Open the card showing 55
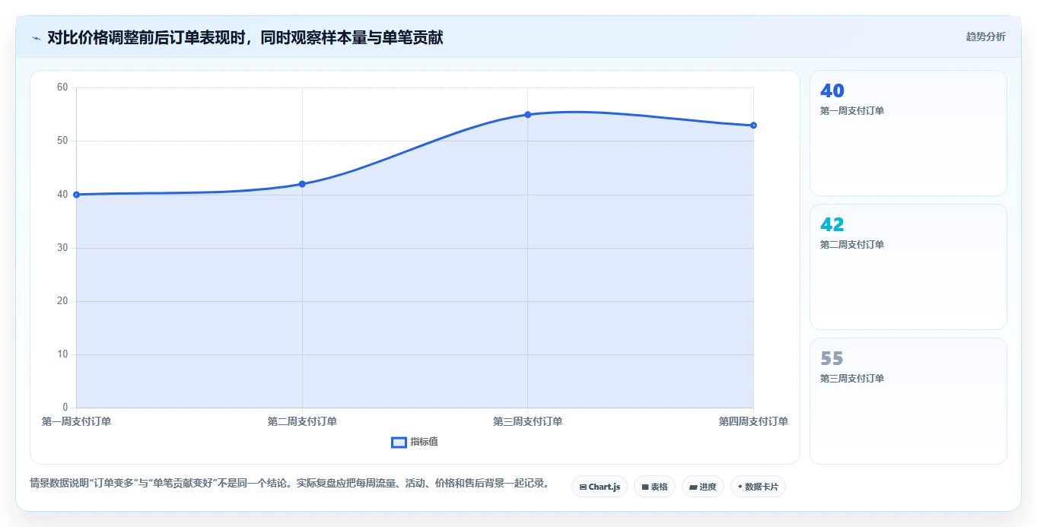The image size is (1037, 527). (908, 401)
